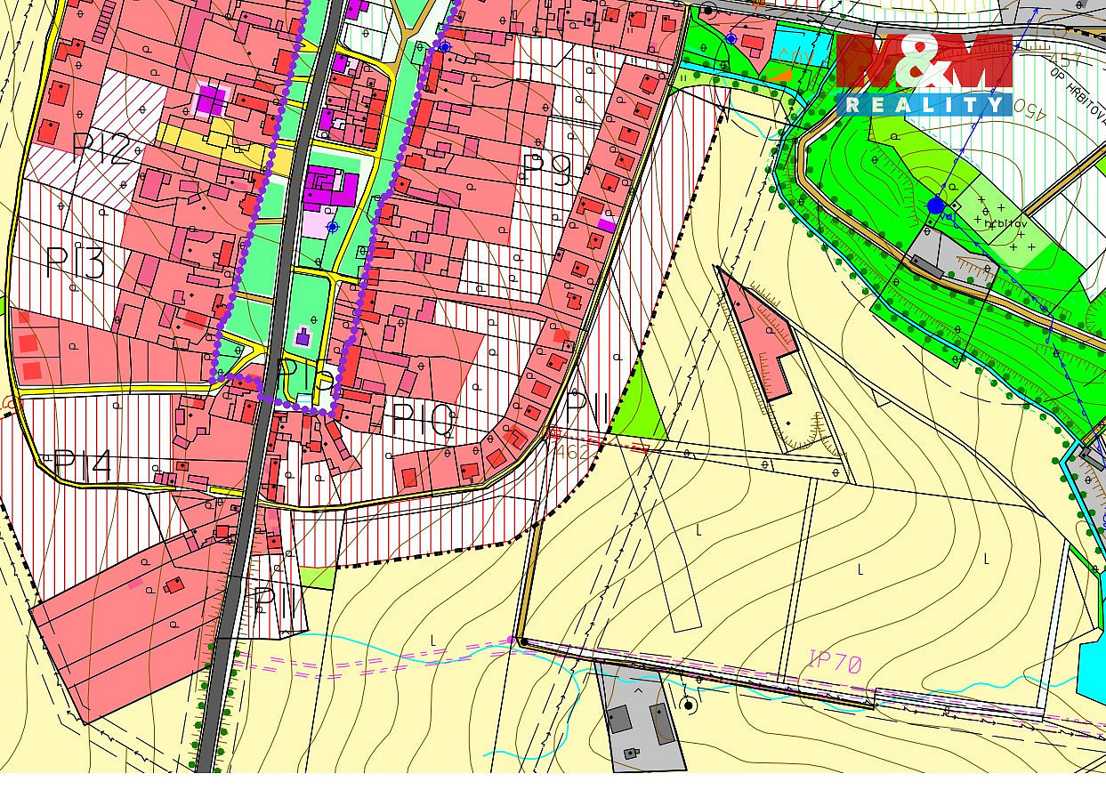This screenshot has height=798, width=1106.
Task: Click the circled dot symbol beside gray parcel
Action: (687, 705)
